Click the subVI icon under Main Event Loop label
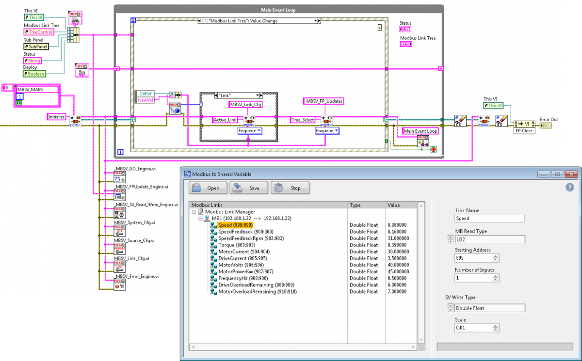 [423, 141]
